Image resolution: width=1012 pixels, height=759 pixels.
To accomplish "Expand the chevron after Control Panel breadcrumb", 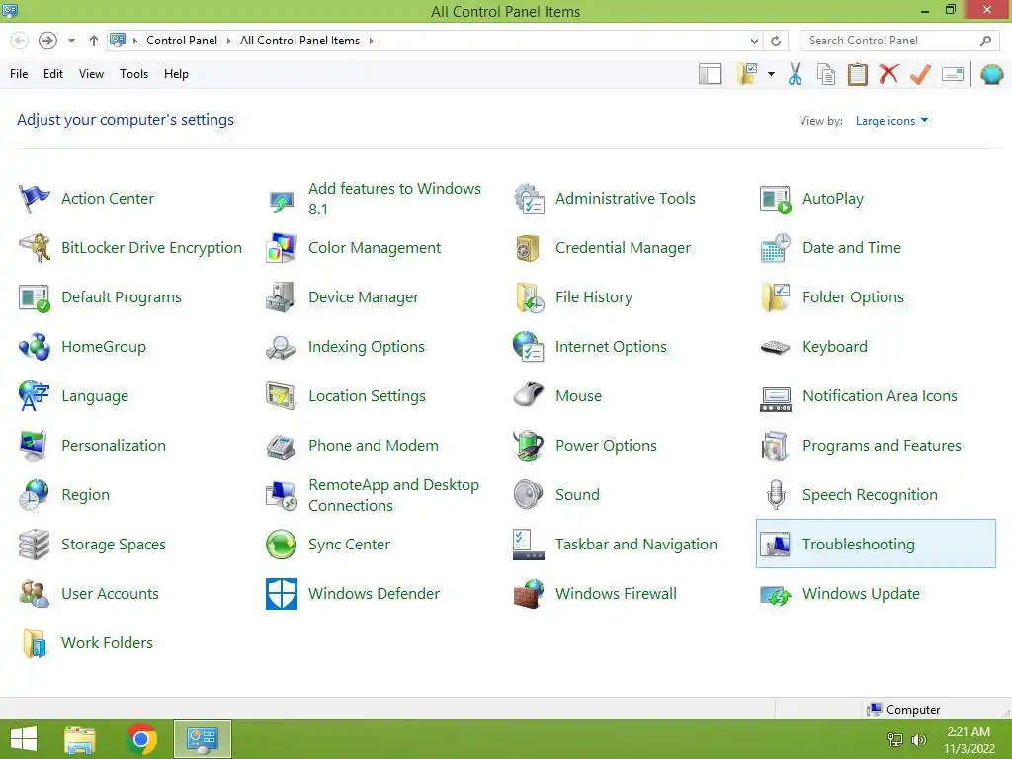I will point(228,41).
